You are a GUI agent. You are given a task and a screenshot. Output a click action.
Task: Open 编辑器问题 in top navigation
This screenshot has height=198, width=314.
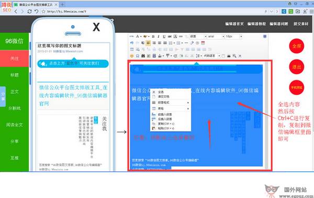click(279, 24)
